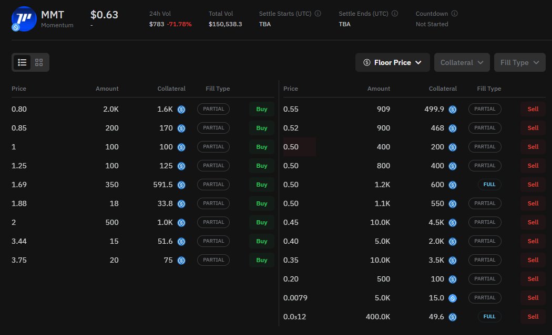Buy the 1.88 price offer
Image resolution: width=552 pixels, height=335 pixels.
tap(262, 203)
